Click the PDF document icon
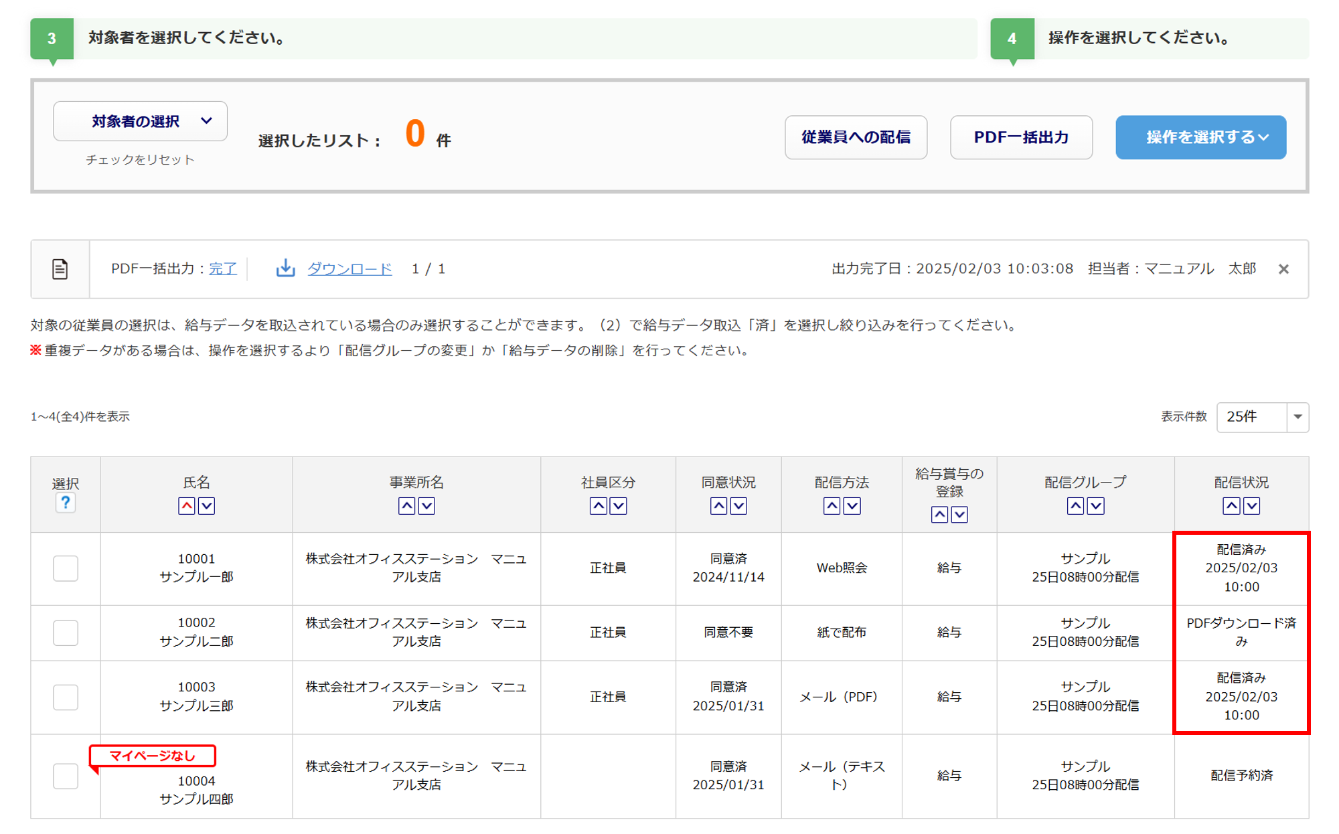 [x=60, y=269]
